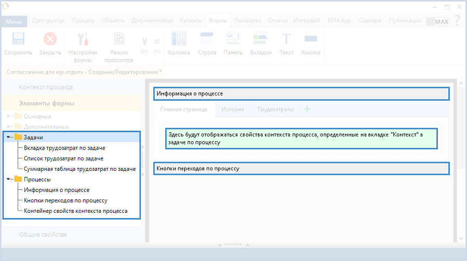Click the red Close (Закрыть) icon

click(x=50, y=39)
